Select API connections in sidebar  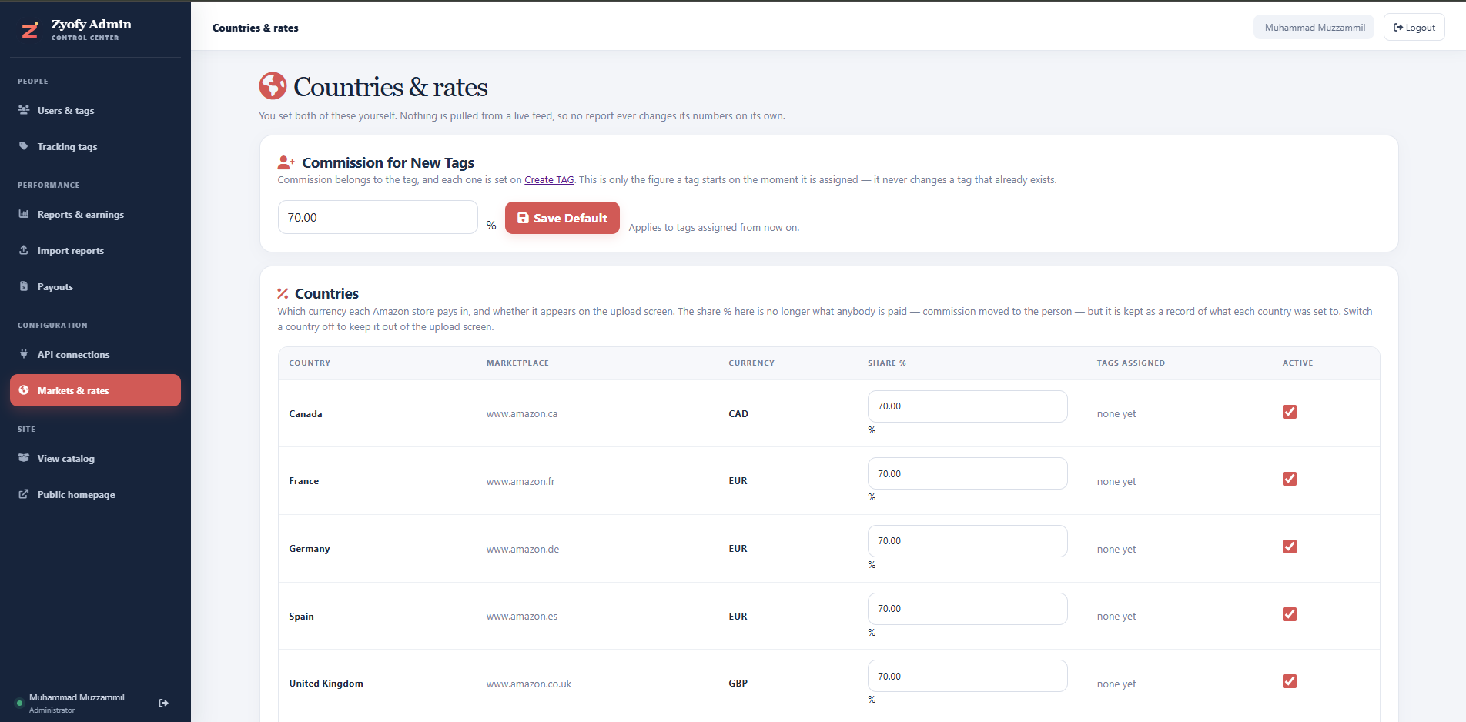[x=95, y=355]
